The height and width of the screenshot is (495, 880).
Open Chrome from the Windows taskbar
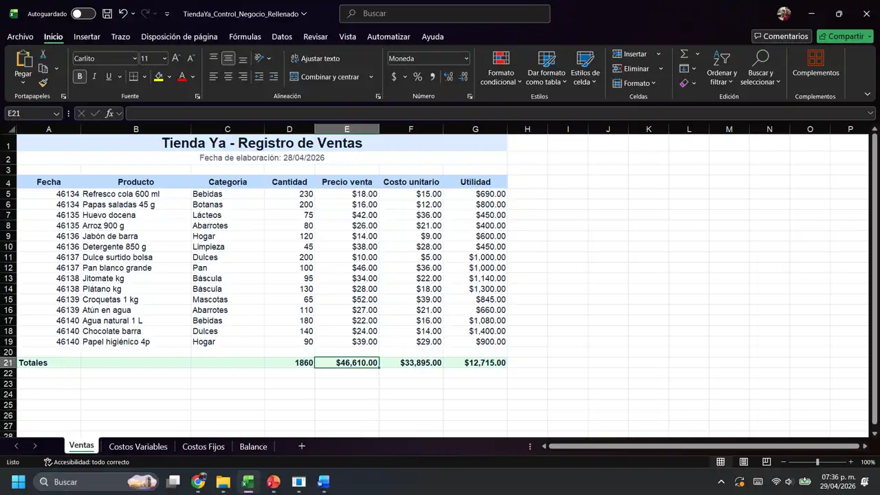pyautogui.click(x=198, y=482)
